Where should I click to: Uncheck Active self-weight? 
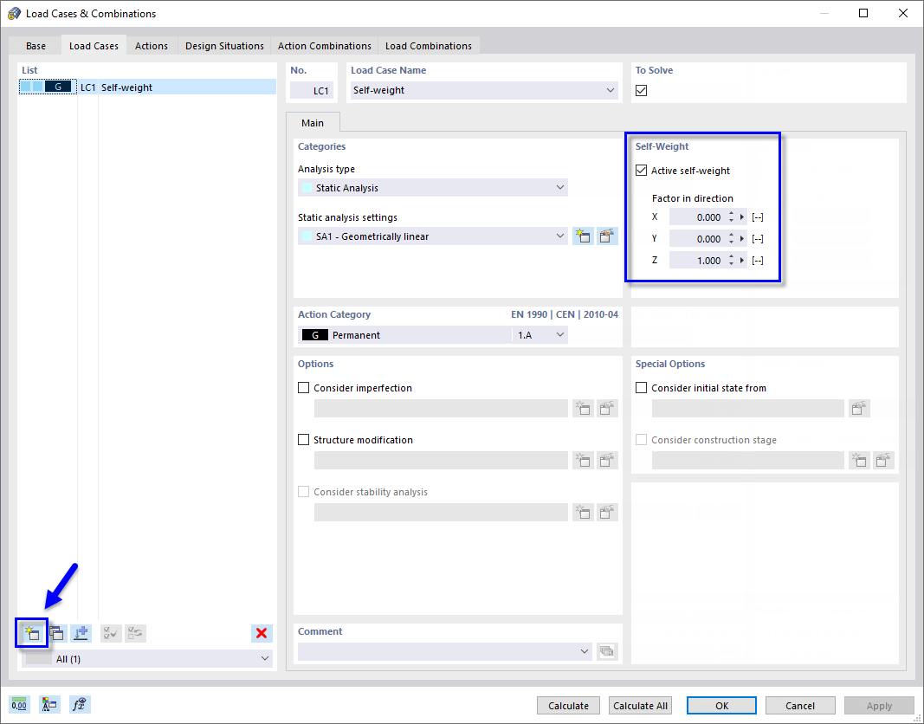[x=641, y=170]
